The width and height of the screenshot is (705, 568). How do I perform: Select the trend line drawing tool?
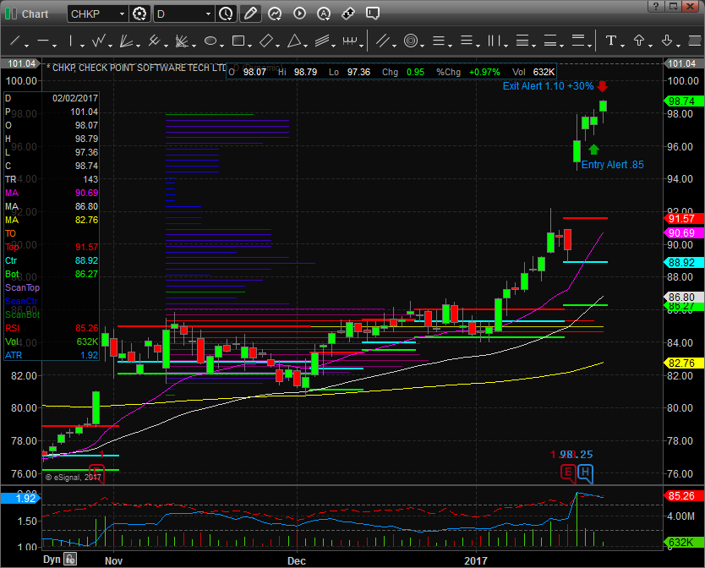point(15,41)
